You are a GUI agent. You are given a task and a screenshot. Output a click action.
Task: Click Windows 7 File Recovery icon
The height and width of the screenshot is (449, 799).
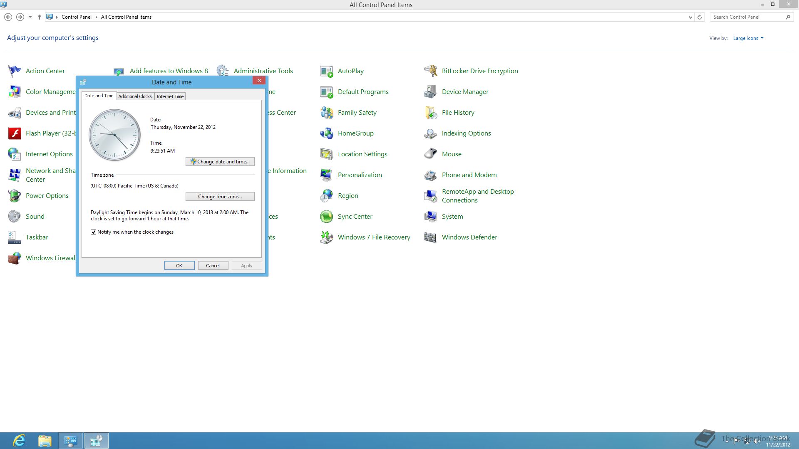(x=327, y=237)
